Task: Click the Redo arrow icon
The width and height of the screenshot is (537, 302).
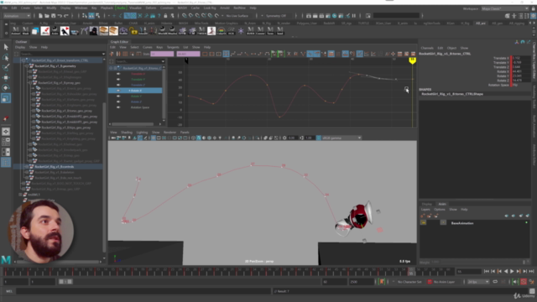Action: click(66, 16)
